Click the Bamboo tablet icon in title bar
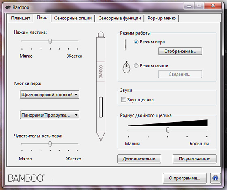The image size is (227, 190). coord(8,7)
